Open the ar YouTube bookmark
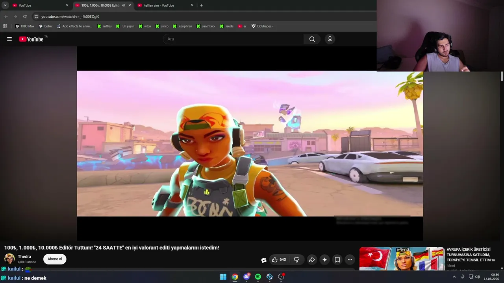This screenshot has width=504, height=283. pos(242,26)
